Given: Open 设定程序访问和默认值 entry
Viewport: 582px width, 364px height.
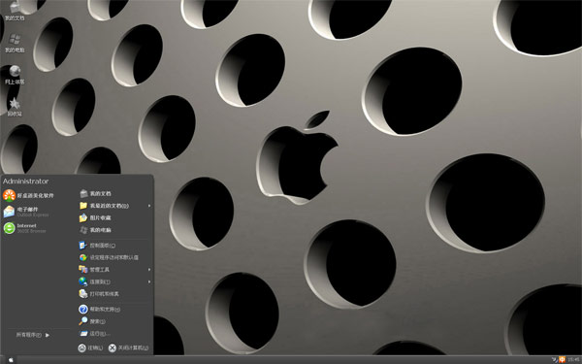Looking at the screenshot, I should pos(109,257).
